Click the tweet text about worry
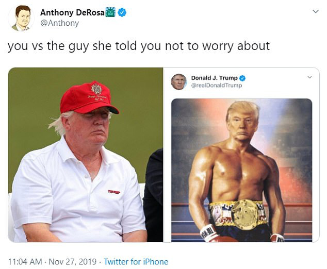 (139, 46)
